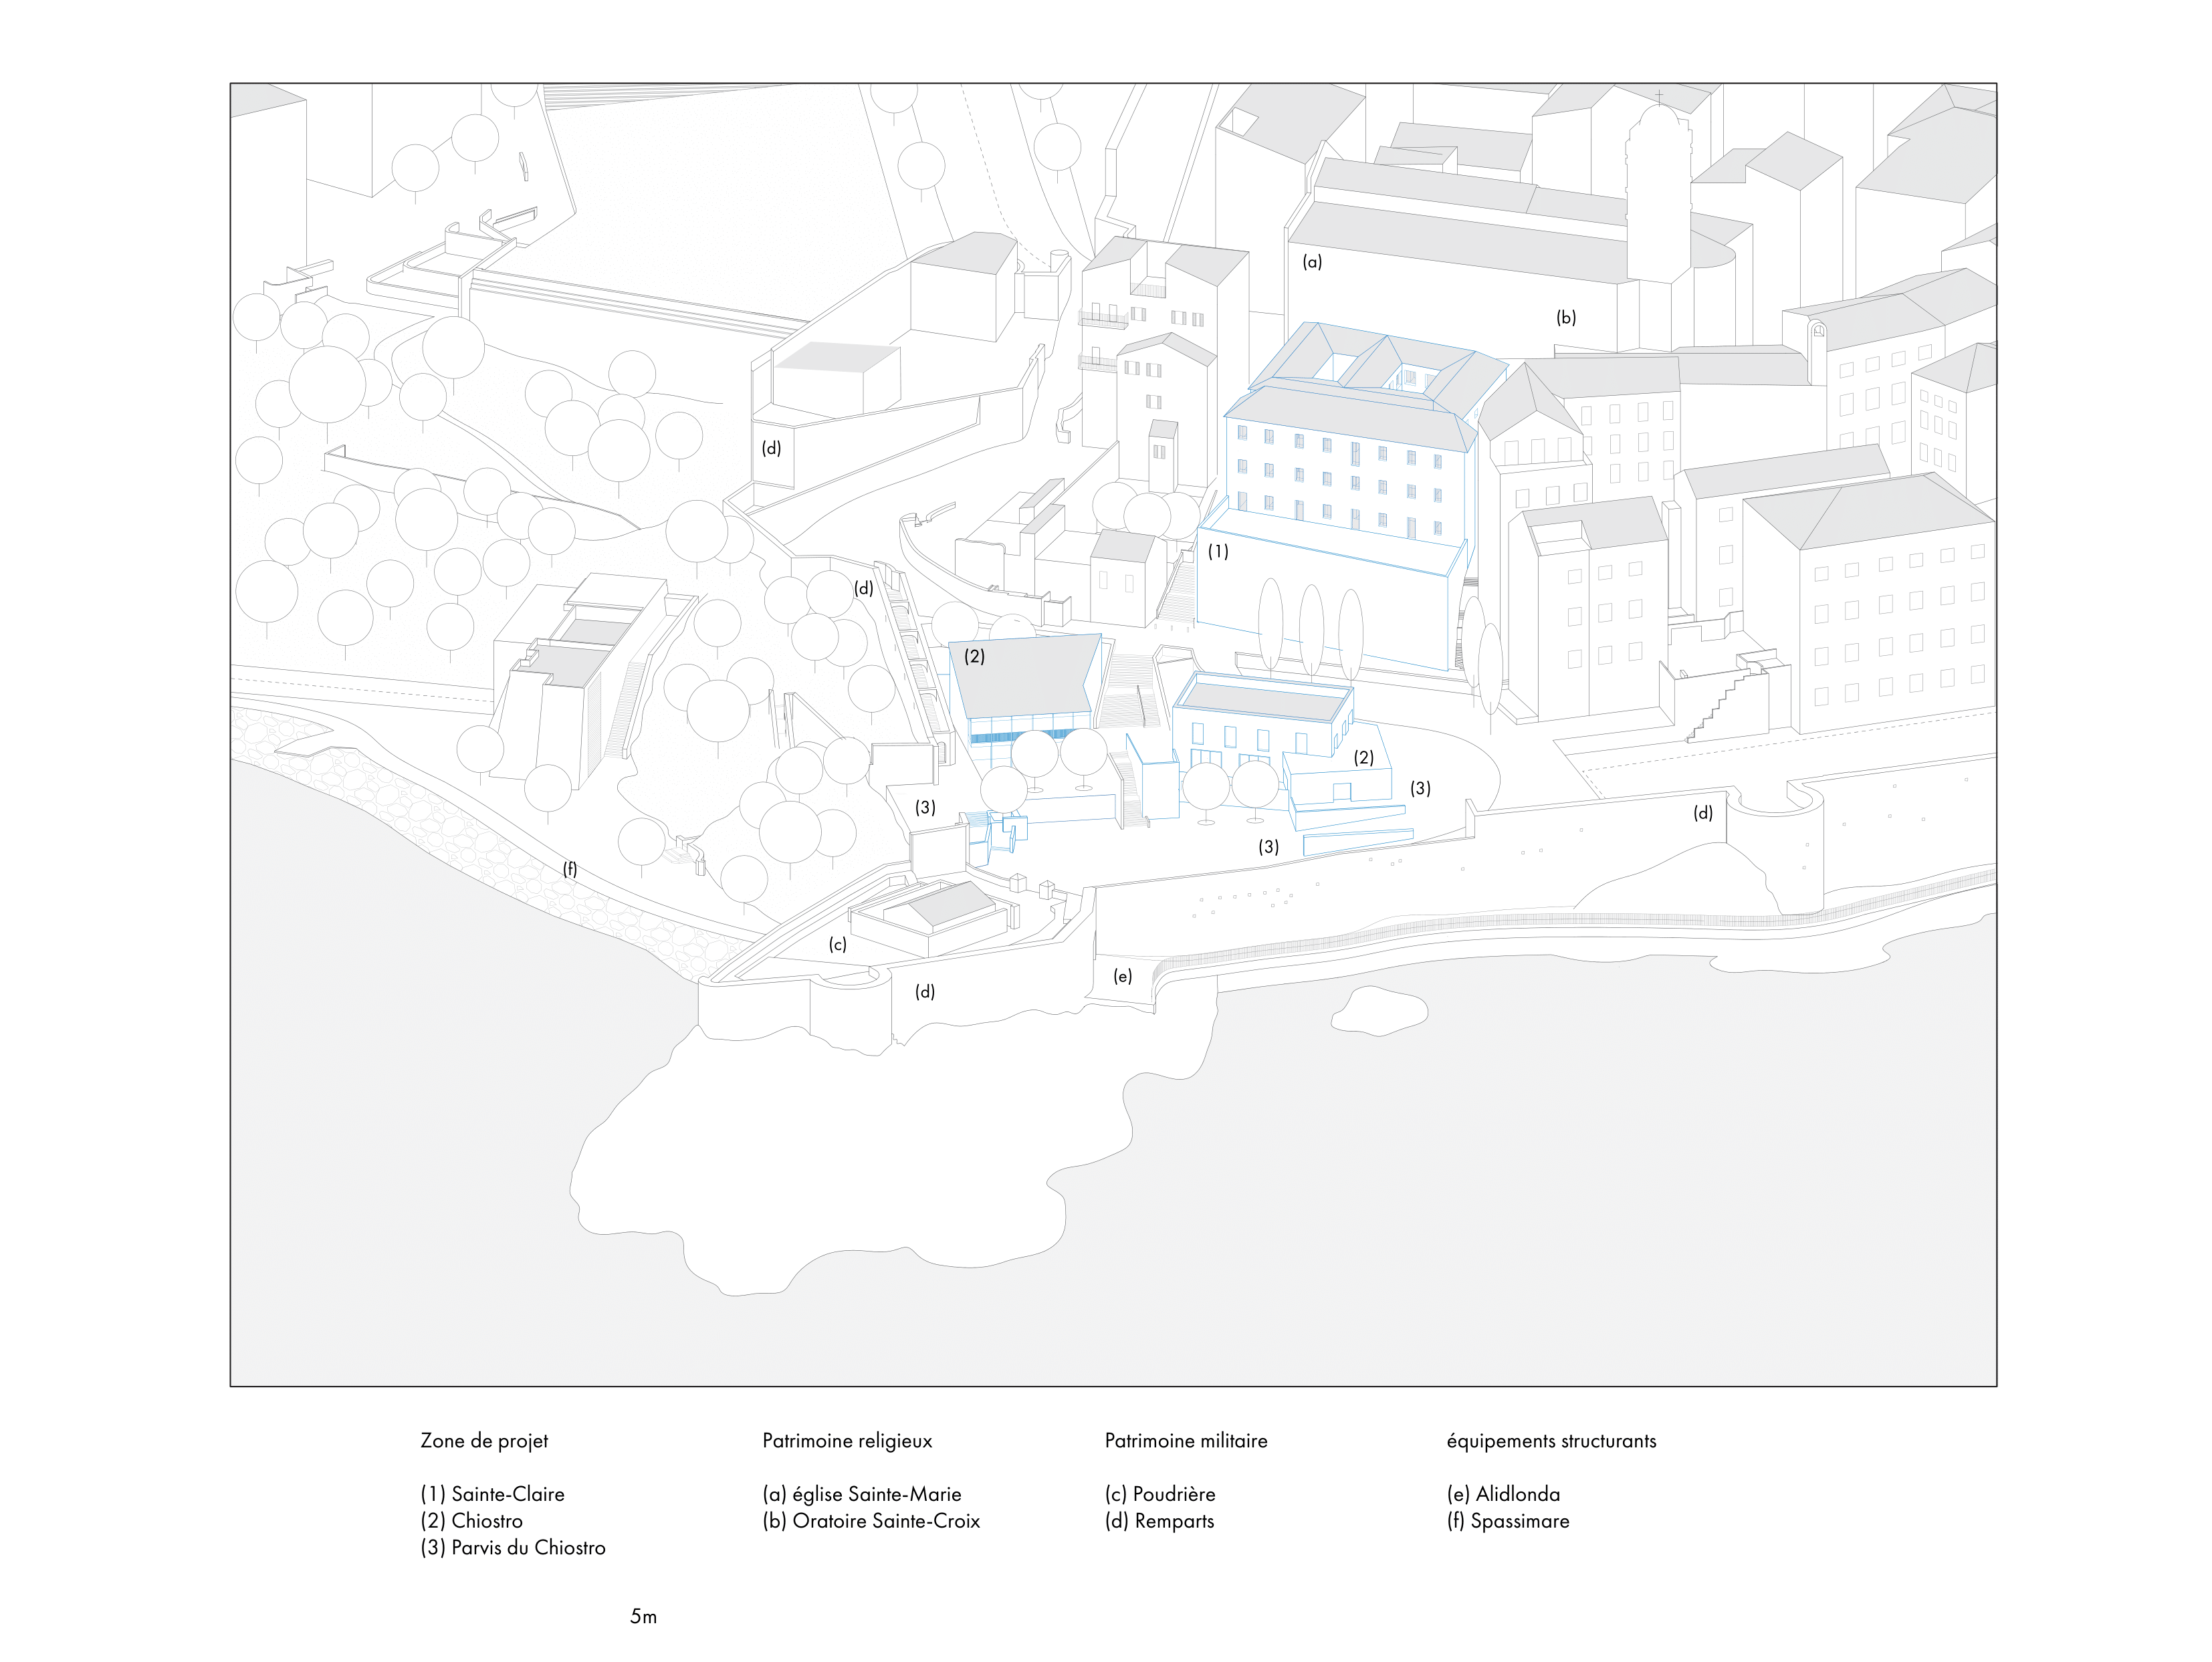Select the '(e) Alidlonda' legend entry
The width and height of the screenshot is (2212, 1662).
[1503, 1494]
